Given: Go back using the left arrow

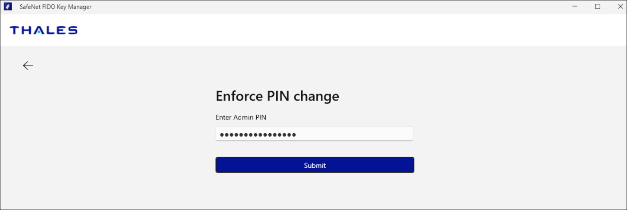Looking at the screenshot, I should tap(28, 65).
